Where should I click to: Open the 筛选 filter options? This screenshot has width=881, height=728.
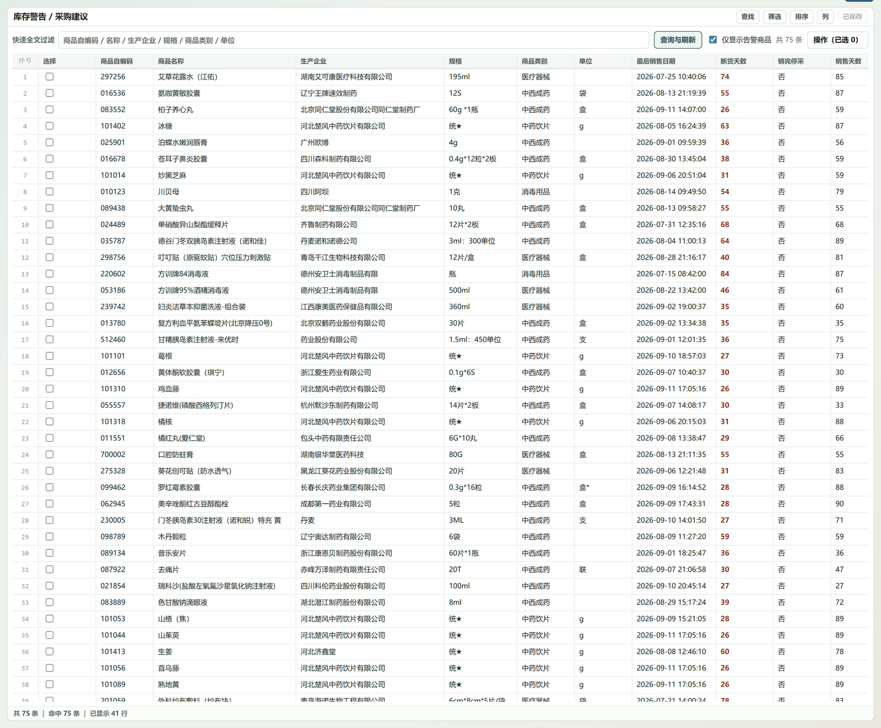click(x=775, y=17)
